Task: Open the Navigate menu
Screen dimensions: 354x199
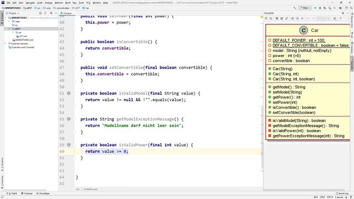Action: [x=30, y=3]
